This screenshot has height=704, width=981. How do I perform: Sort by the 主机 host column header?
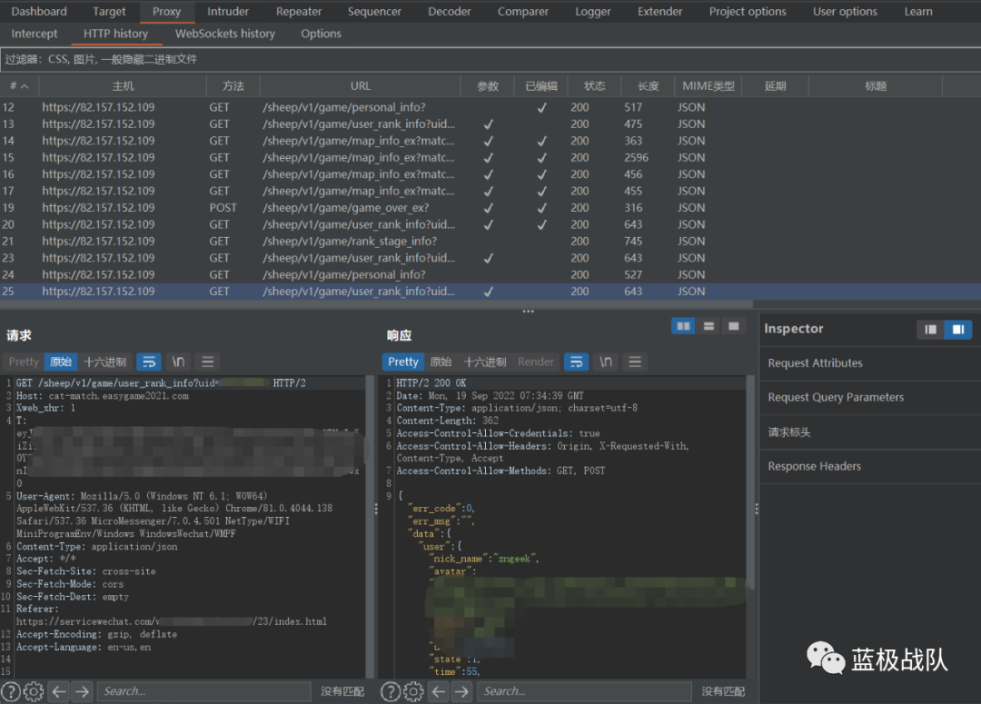[x=123, y=86]
